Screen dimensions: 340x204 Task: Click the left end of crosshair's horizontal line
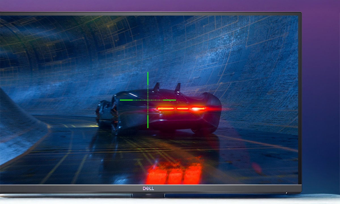point(120,100)
